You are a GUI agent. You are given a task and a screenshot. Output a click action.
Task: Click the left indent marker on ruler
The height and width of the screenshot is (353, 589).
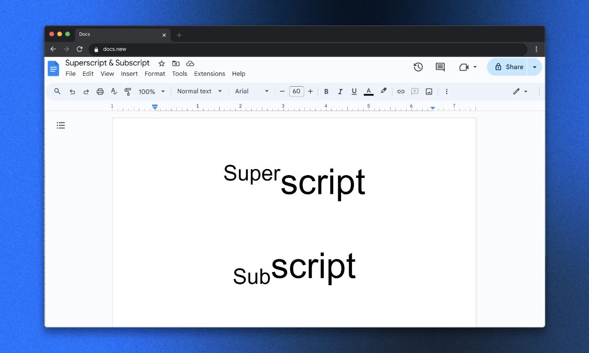155,107
